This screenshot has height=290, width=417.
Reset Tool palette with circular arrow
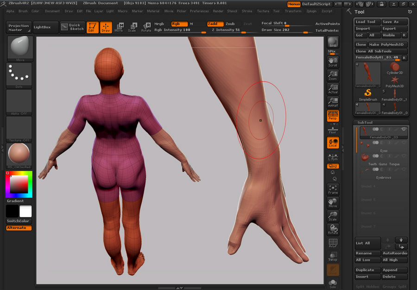pos(410,12)
